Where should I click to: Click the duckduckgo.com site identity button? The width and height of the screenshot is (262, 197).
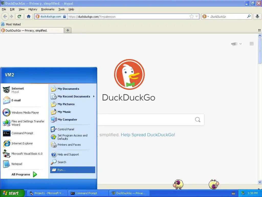pos(51,16)
